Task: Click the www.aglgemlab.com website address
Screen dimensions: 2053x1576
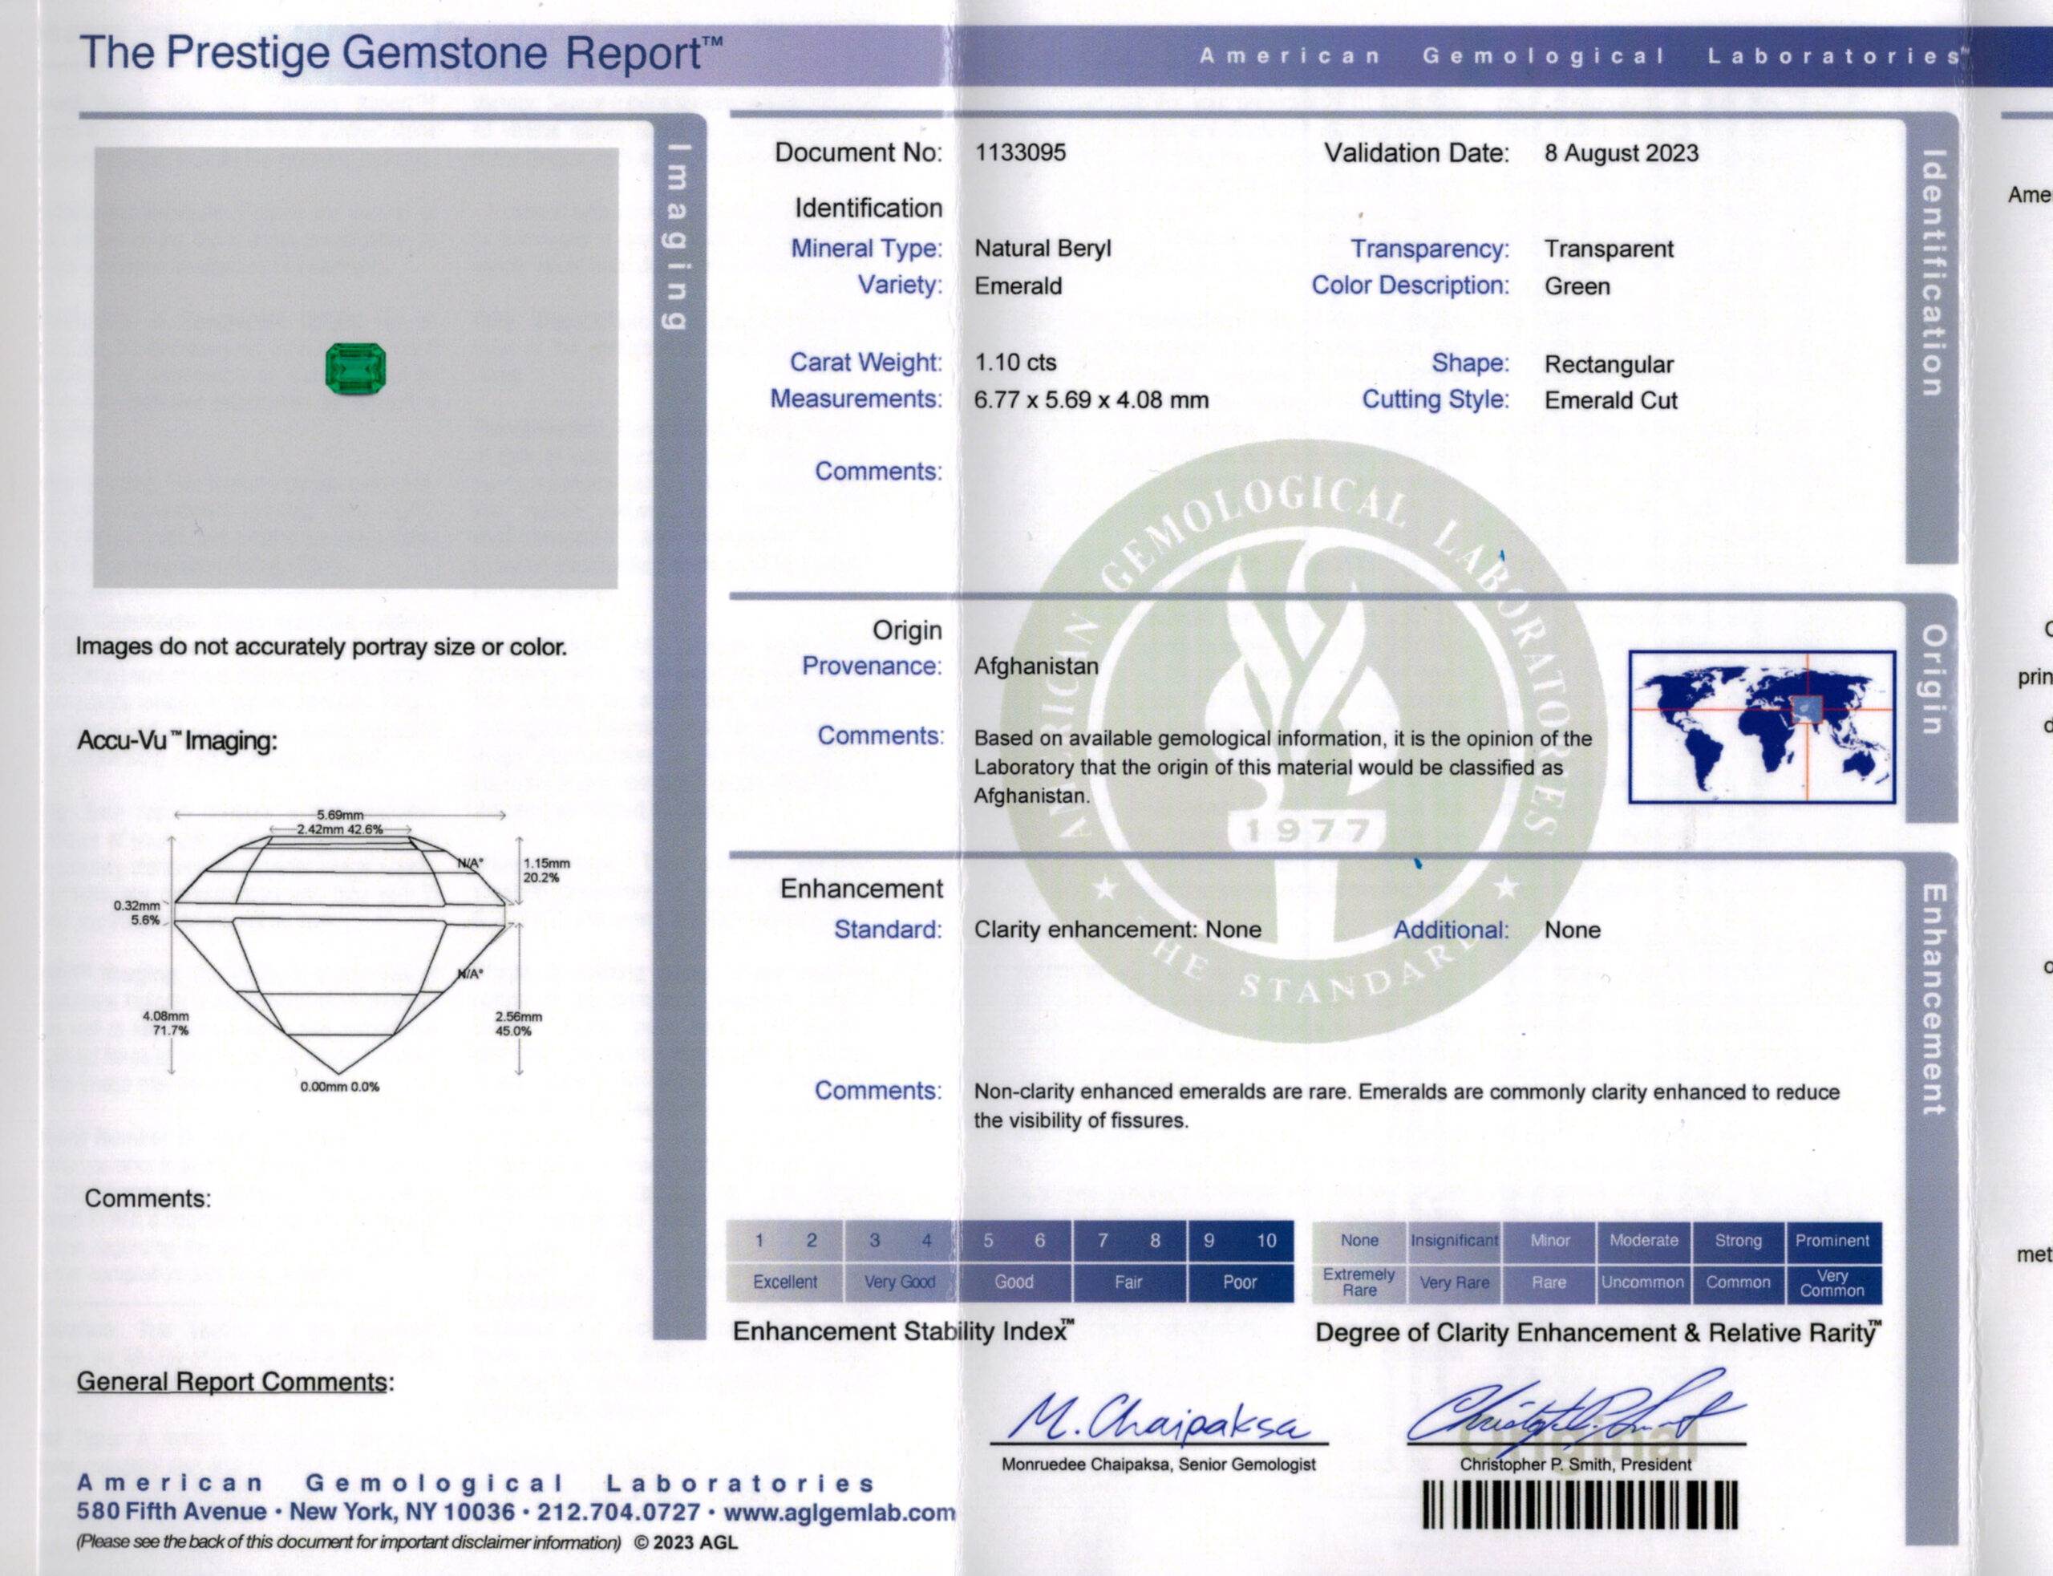Action: (840, 1512)
